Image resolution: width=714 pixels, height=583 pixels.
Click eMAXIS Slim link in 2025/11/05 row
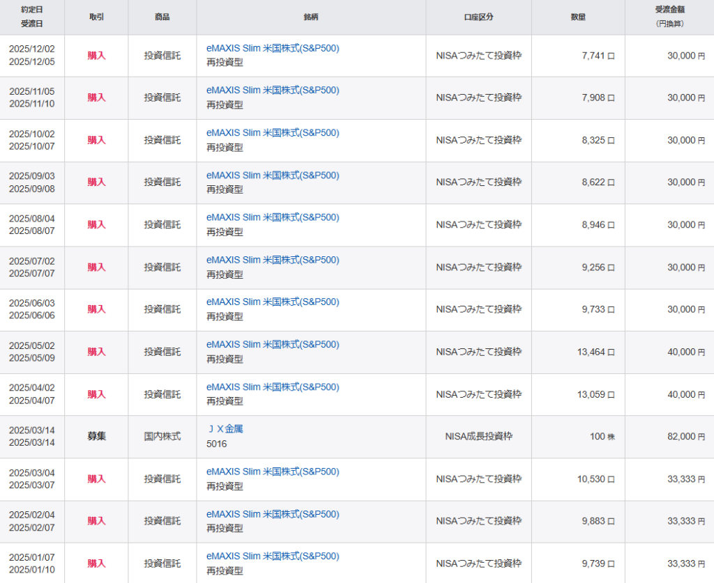coord(273,90)
